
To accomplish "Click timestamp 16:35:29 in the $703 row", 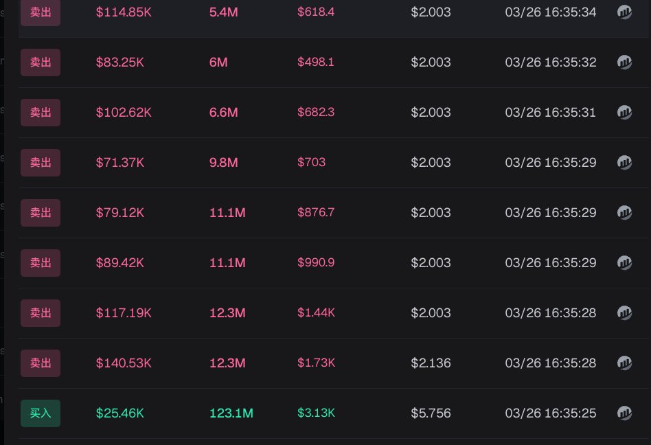I will coord(551,162).
